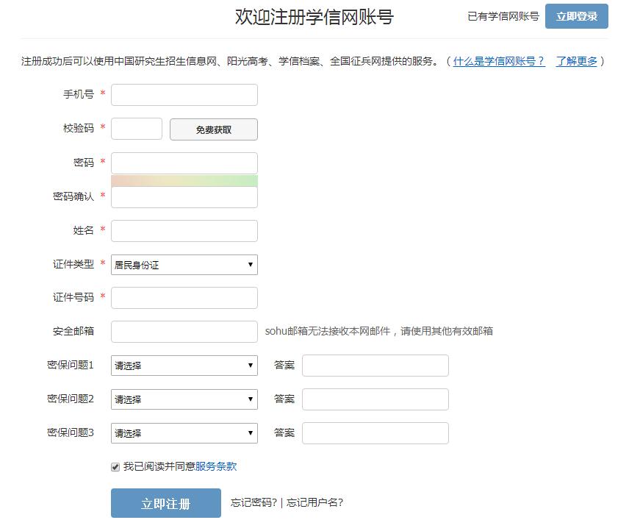The image size is (640, 520).
Task: Expand the 密保问题3 dropdown
Action: (x=184, y=433)
